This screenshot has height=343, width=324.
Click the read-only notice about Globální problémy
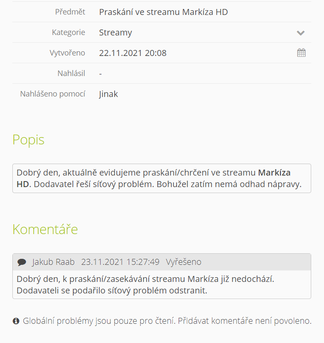(167, 321)
